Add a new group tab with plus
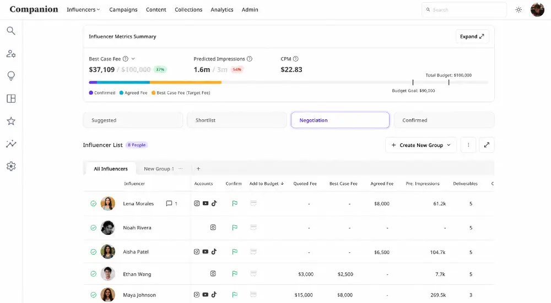Image resolution: width=551 pixels, height=303 pixels. (x=198, y=169)
